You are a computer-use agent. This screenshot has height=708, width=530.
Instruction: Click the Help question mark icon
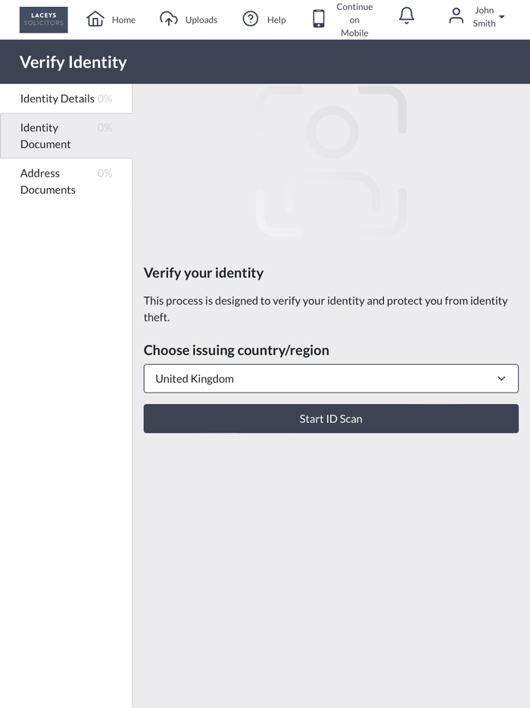tap(251, 19)
